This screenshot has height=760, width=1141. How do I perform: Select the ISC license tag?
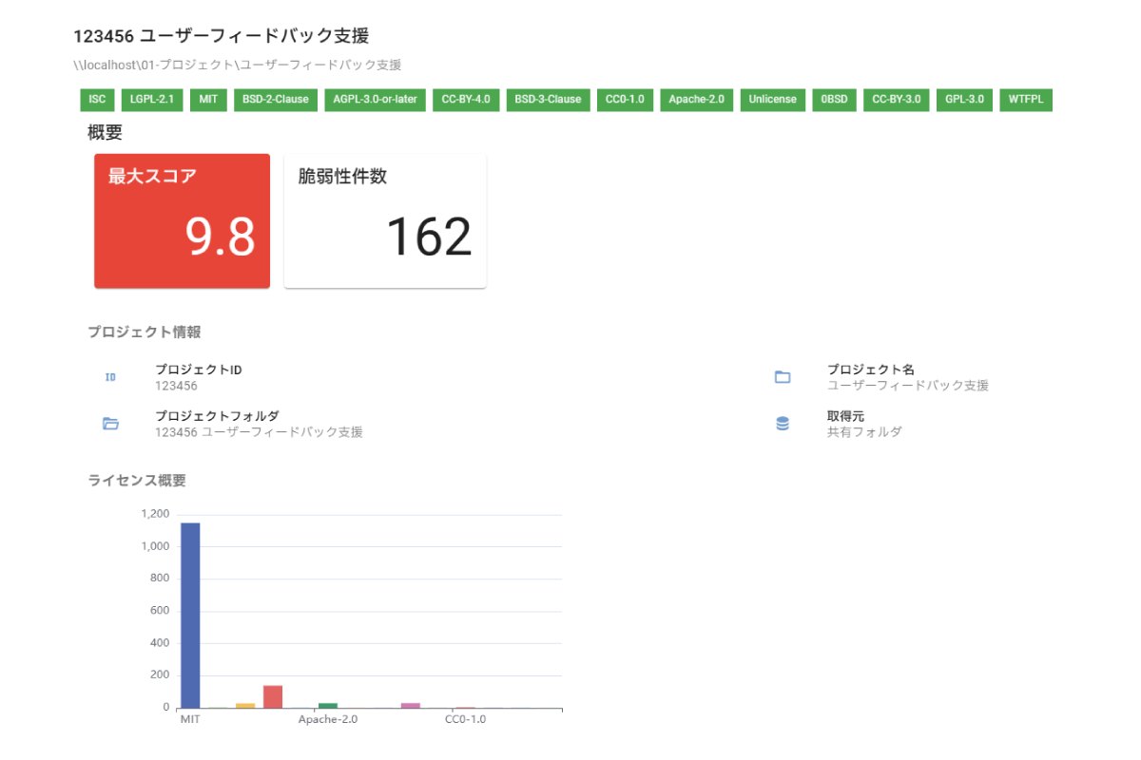[x=97, y=100]
